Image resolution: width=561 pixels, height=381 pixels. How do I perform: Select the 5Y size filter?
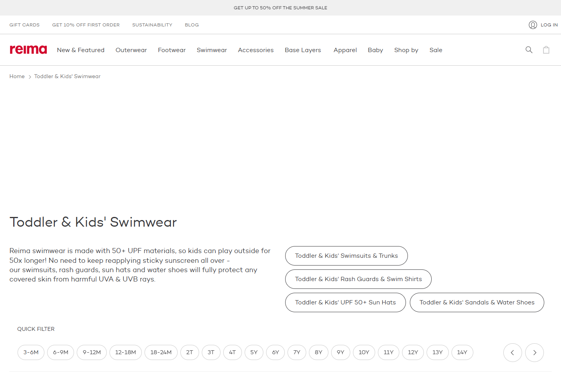coord(254,353)
